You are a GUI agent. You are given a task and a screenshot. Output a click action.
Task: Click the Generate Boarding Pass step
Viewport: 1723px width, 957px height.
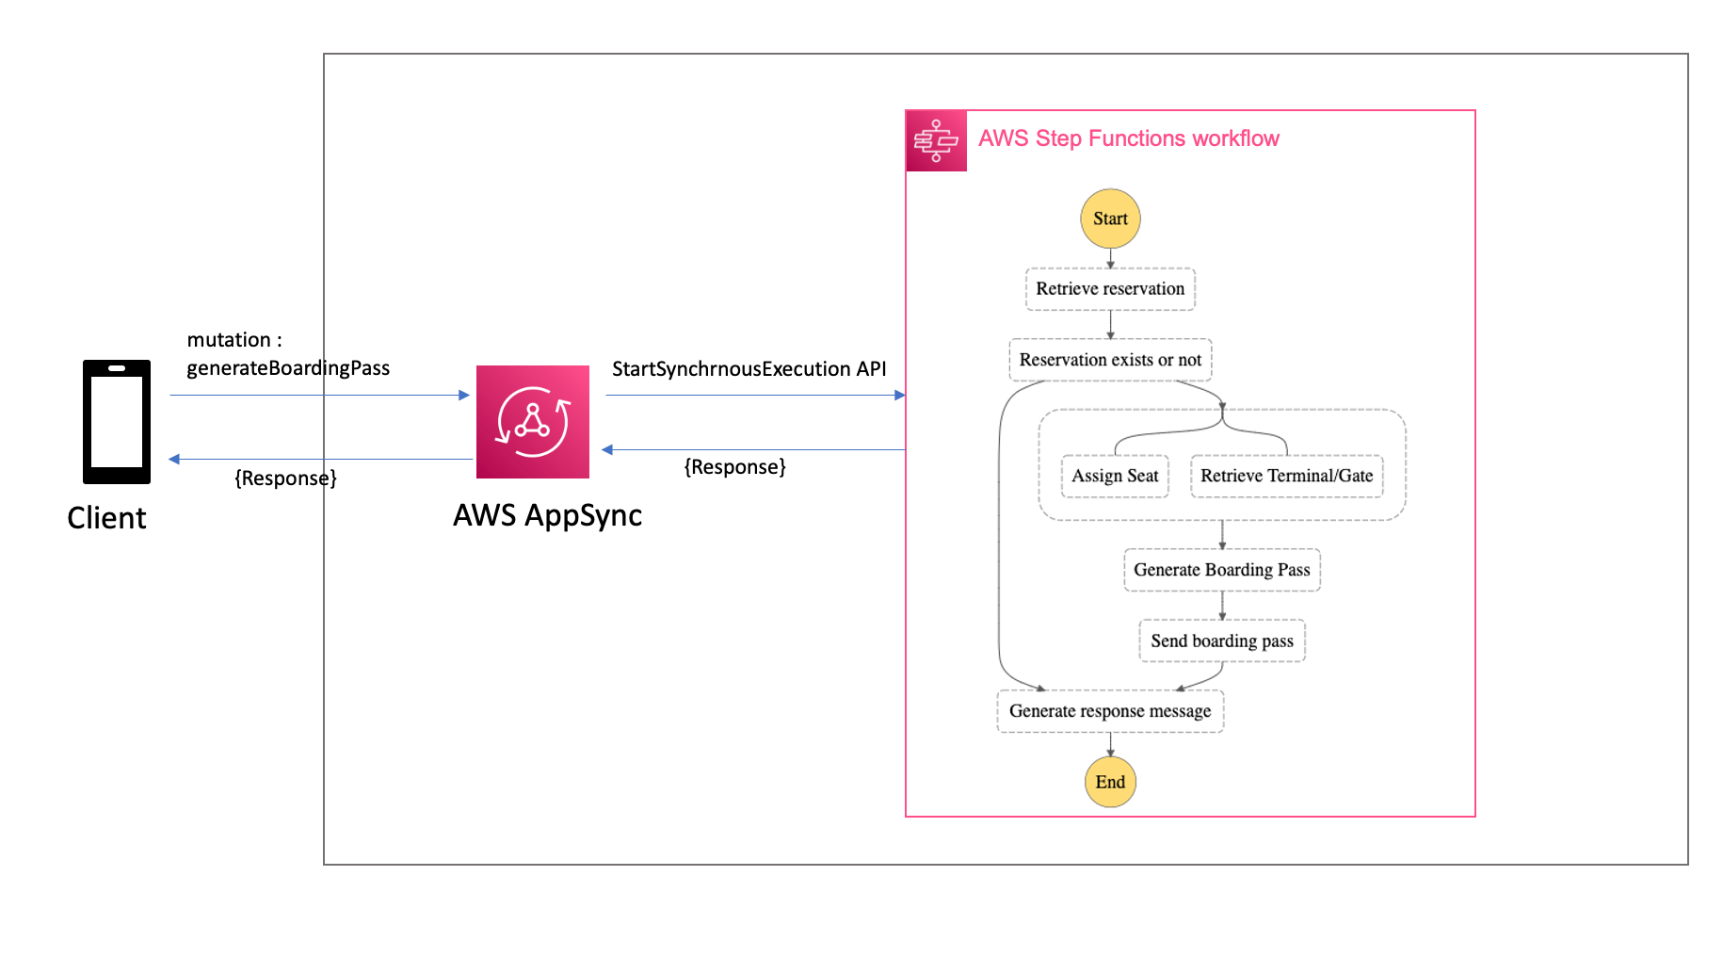coord(1221,570)
